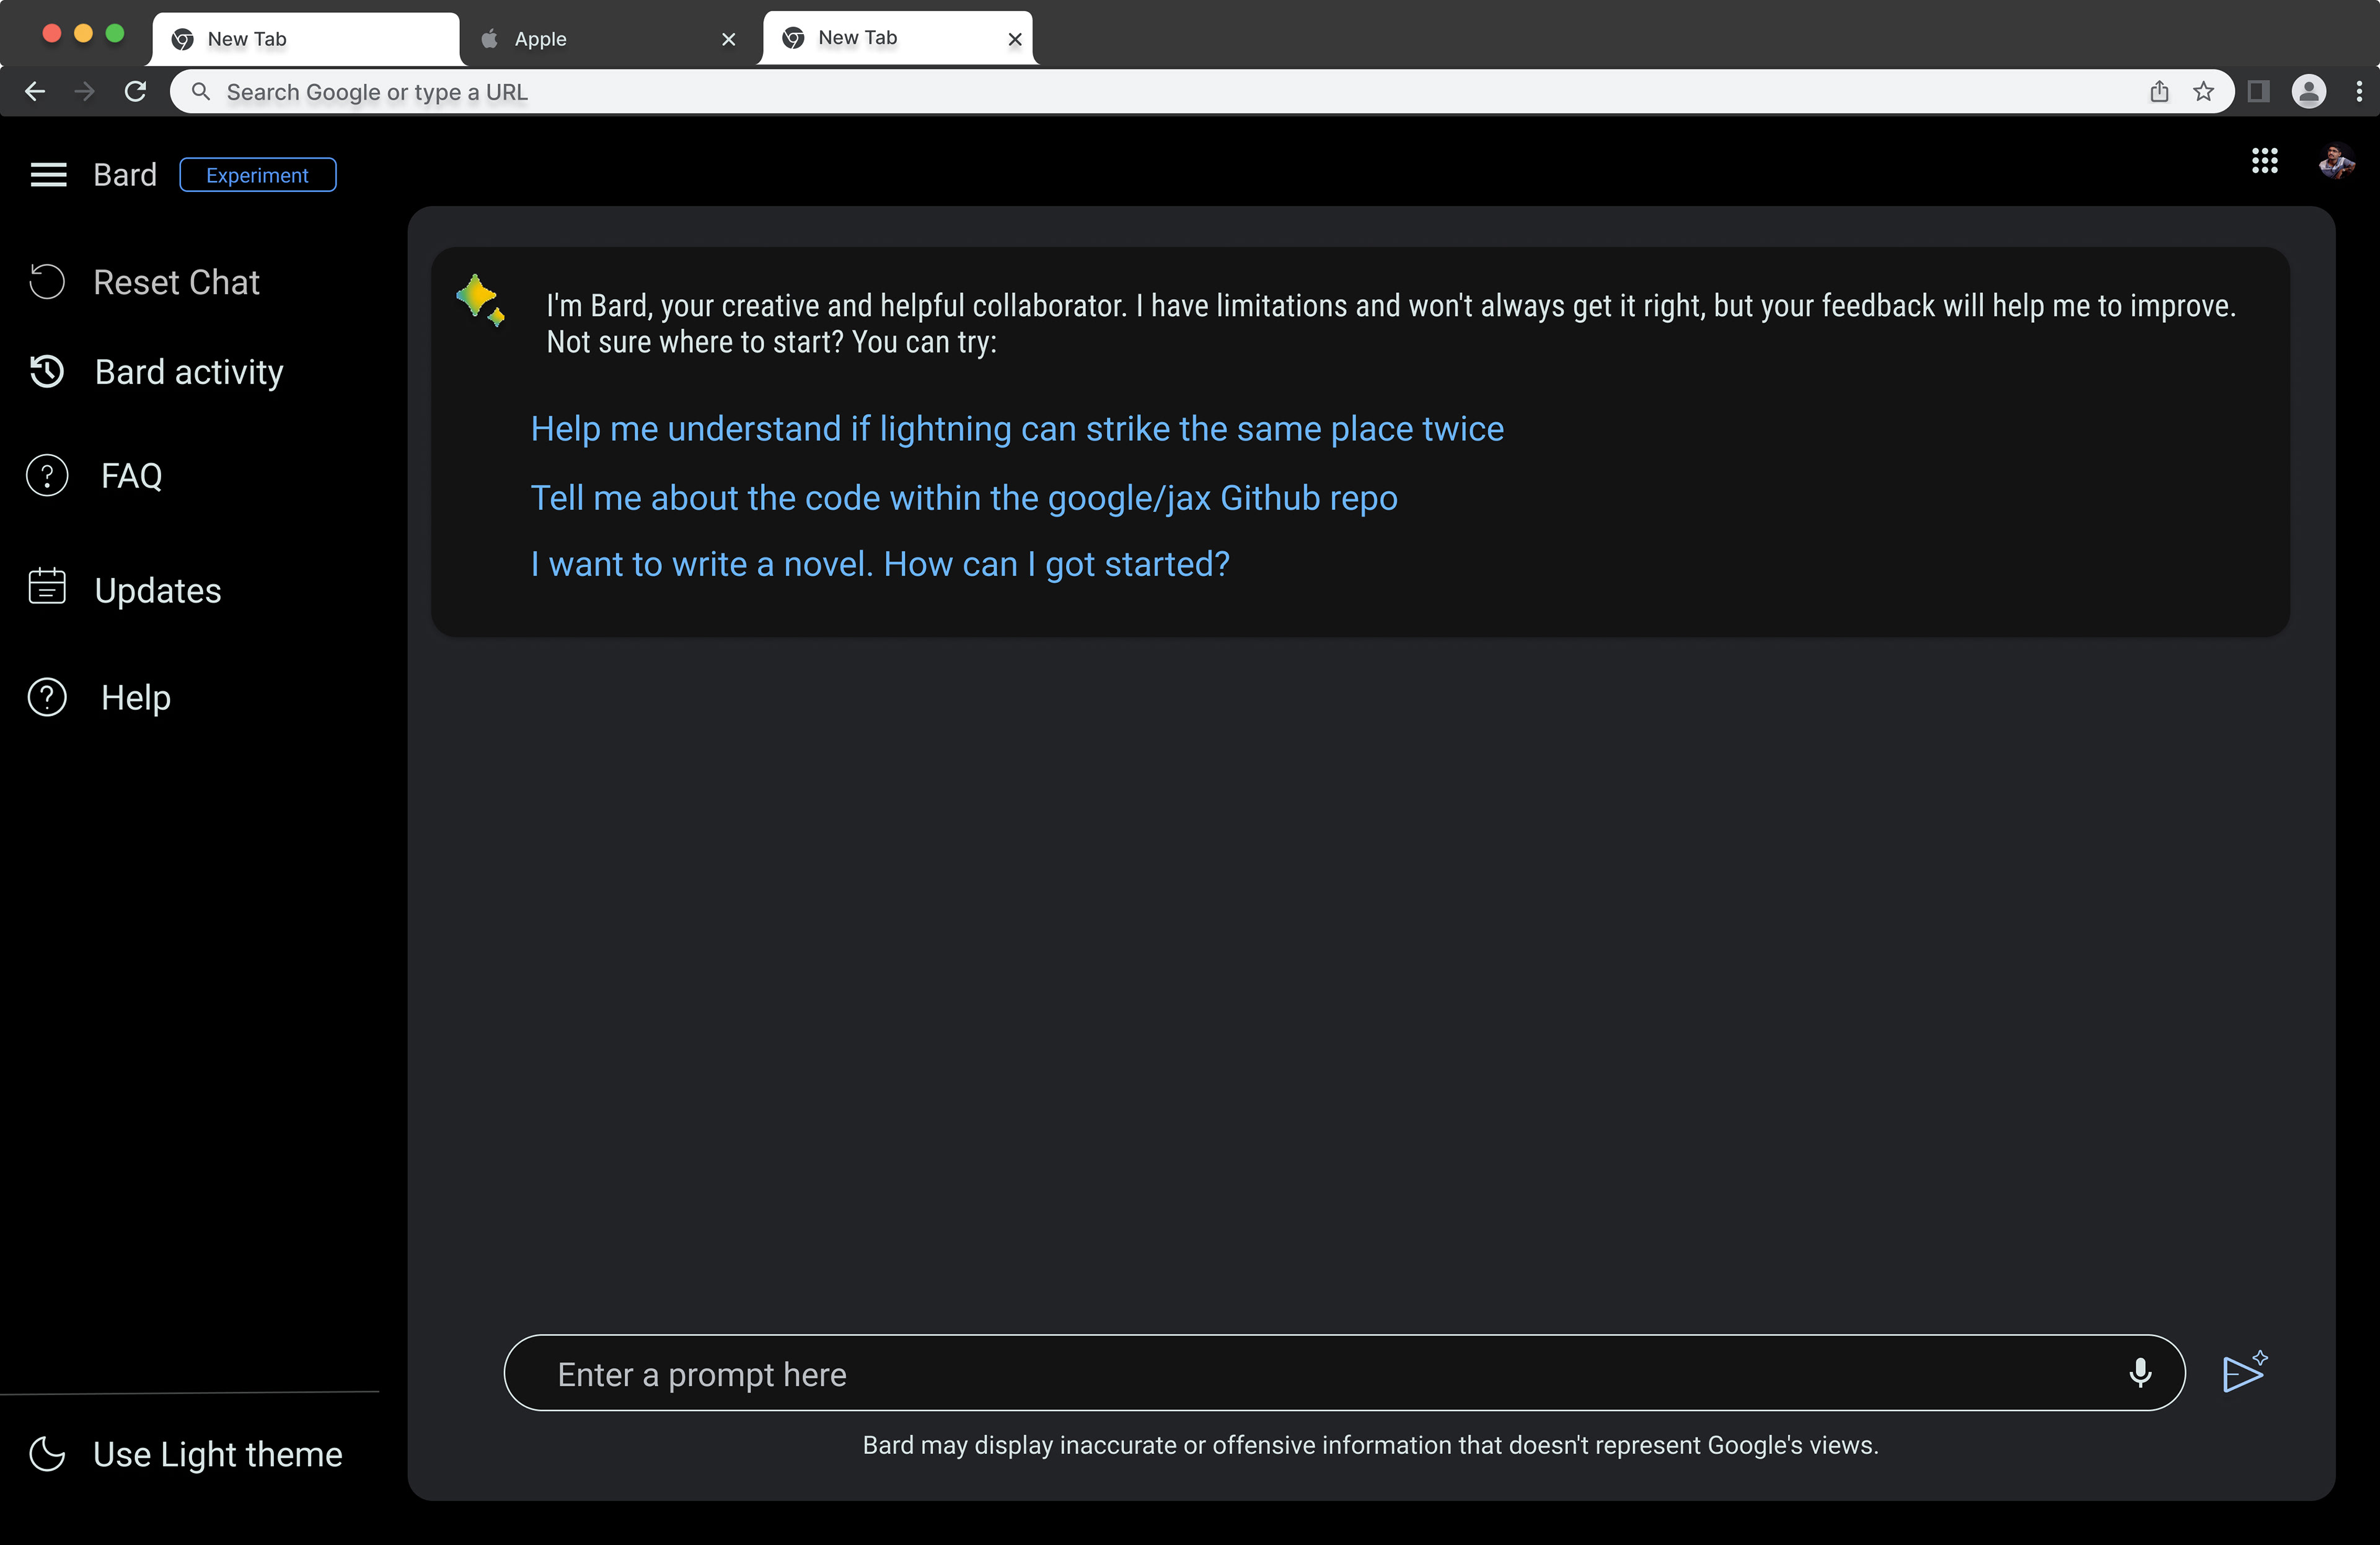
Task: Click the share icon in the address bar
Action: coord(2159,92)
